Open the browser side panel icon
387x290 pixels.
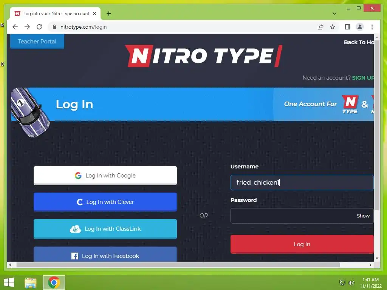click(348, 27)
